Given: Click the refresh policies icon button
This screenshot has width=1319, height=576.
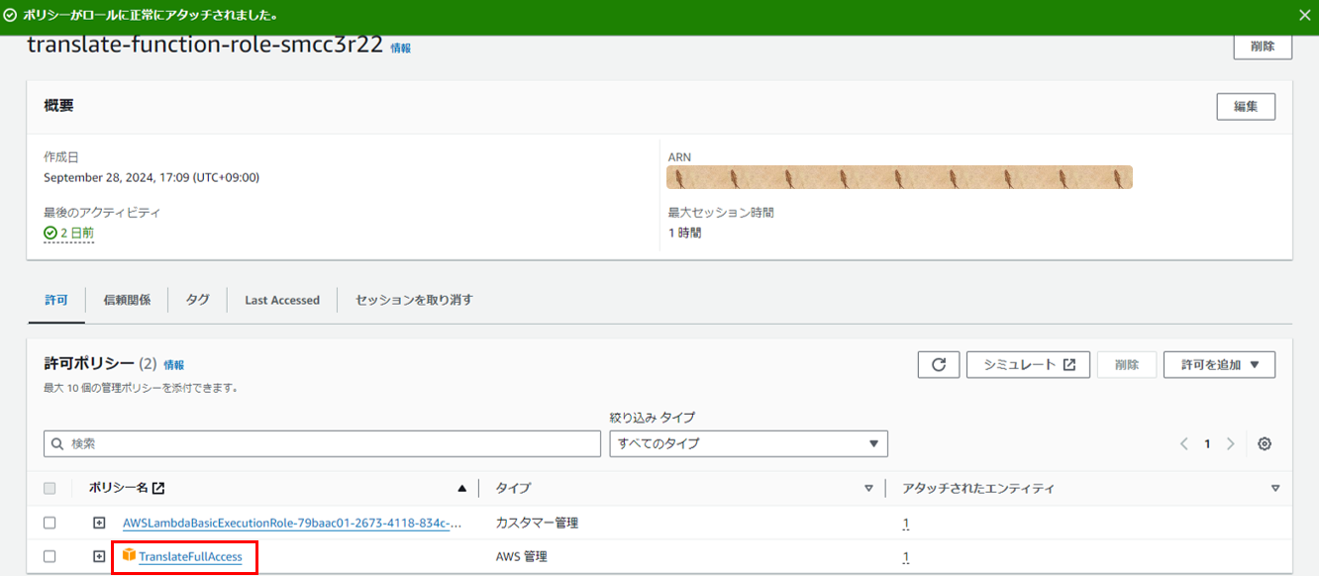Looking at the screenshot, I should [x=939, y=364].
